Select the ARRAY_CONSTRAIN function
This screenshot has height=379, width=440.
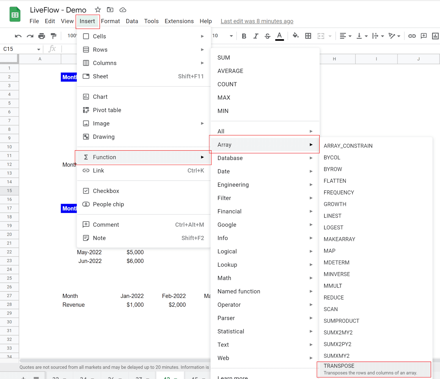tap(376, 146)
